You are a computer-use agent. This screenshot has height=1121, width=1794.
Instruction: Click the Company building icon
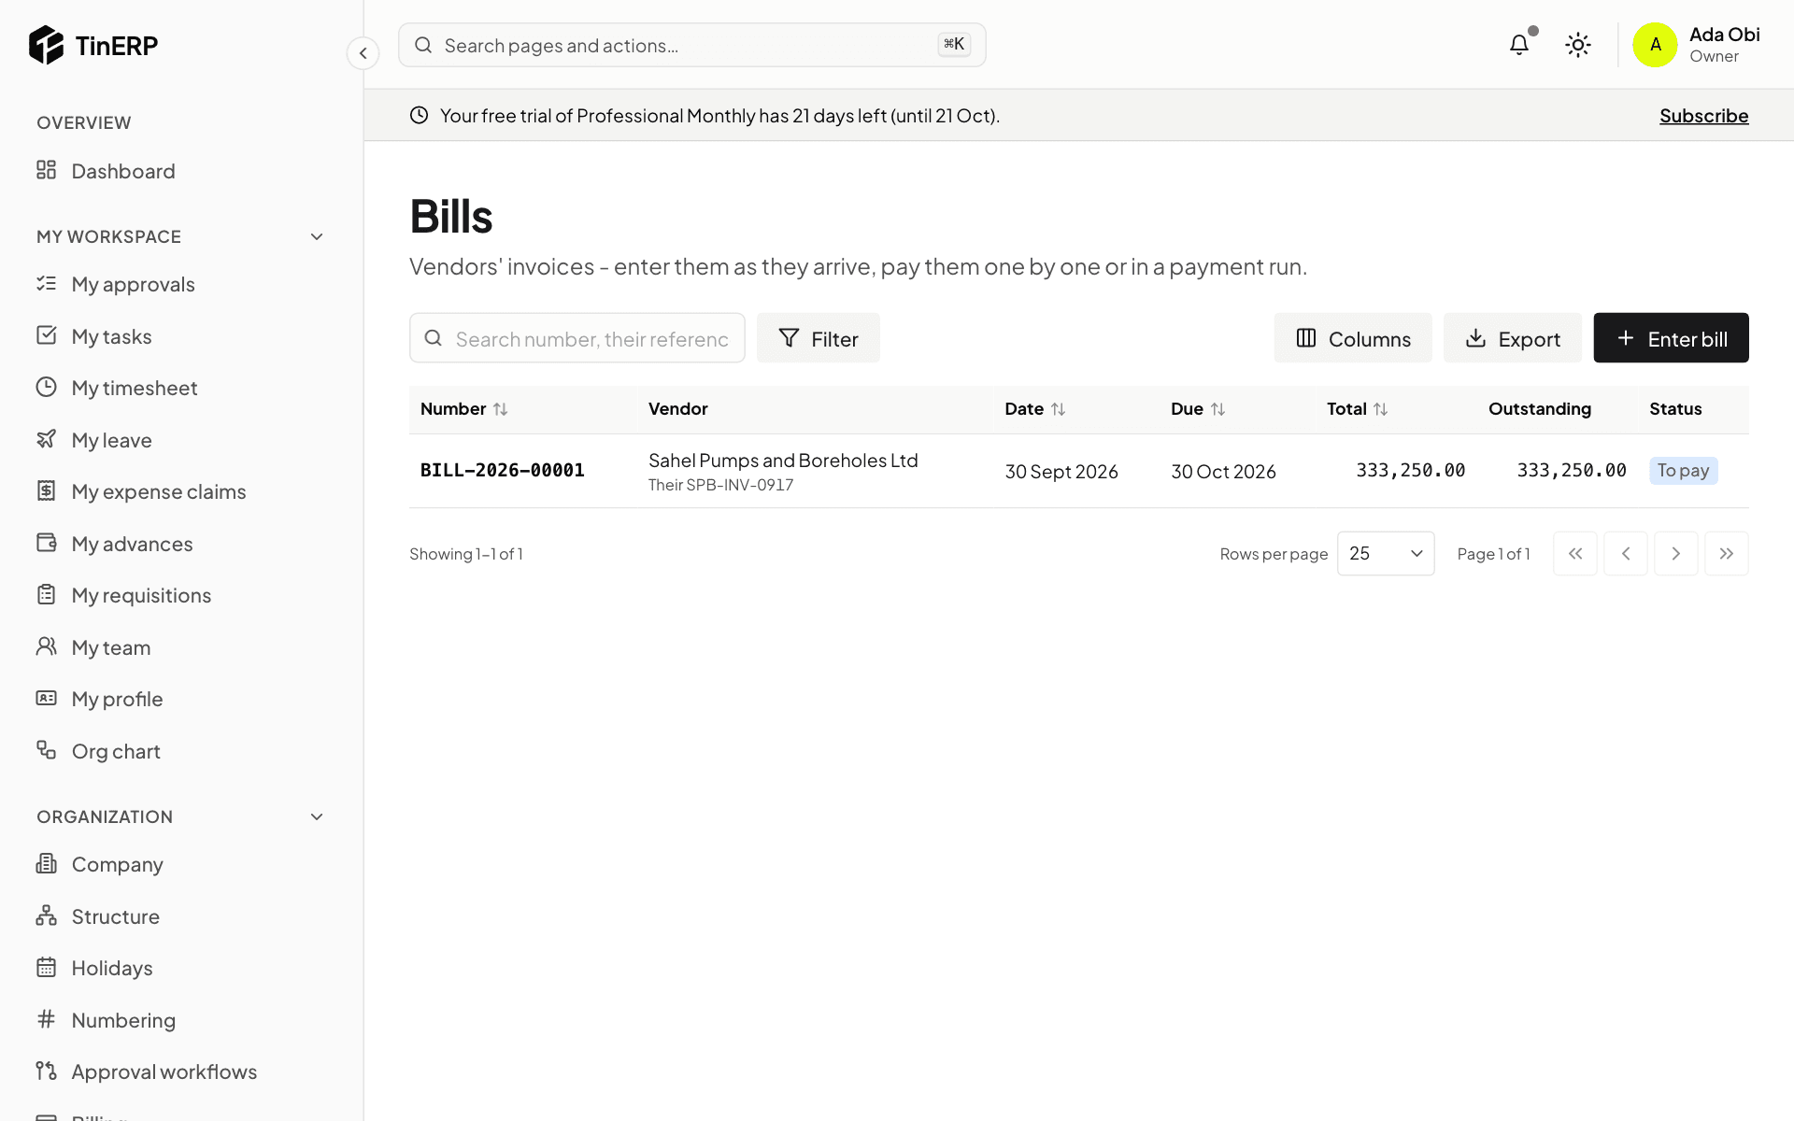[46, 864]
